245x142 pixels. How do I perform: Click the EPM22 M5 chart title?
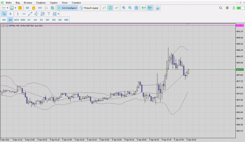point(26,26)
